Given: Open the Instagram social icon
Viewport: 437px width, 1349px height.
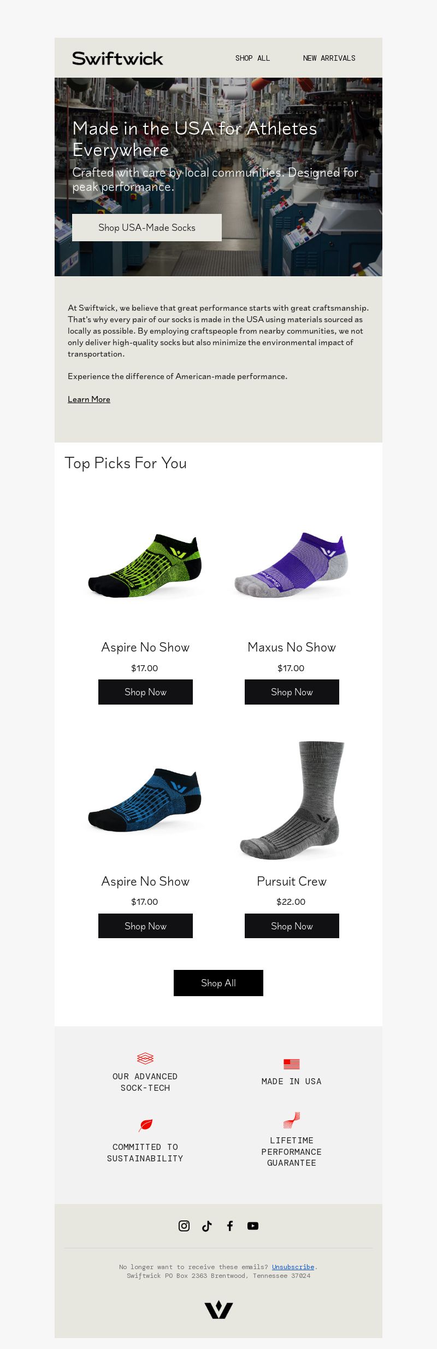Looking at the screenshot, I should [x=184, y=1226].
